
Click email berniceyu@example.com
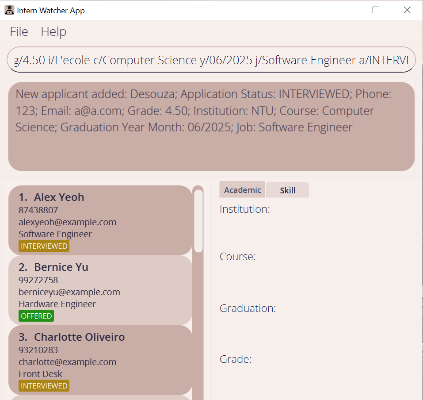click(69, 292)
